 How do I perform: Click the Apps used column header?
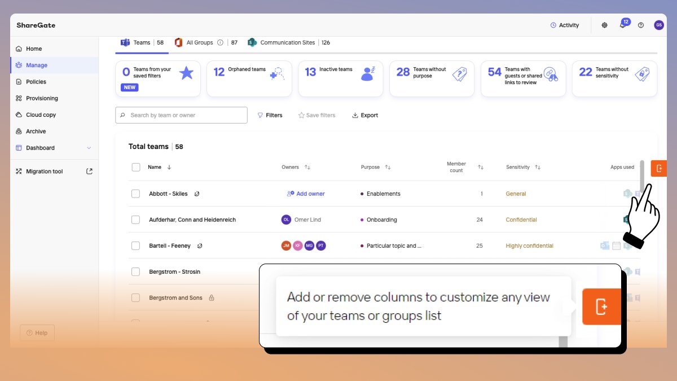[622, 167]
